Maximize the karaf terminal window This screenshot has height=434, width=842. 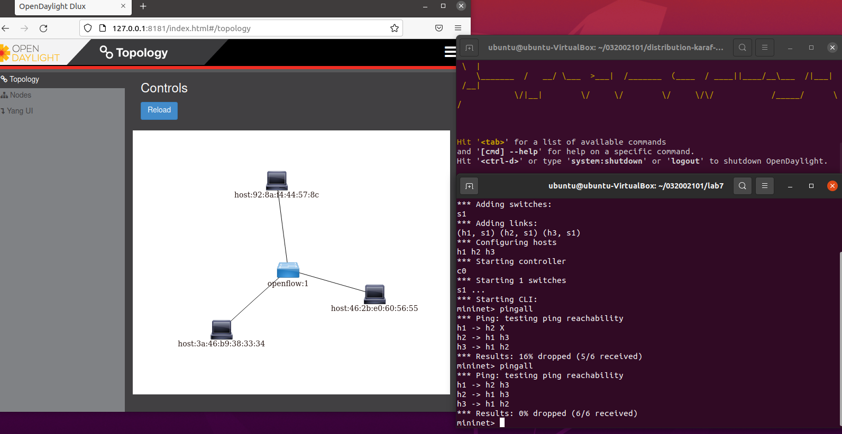[x=811, y=48]
